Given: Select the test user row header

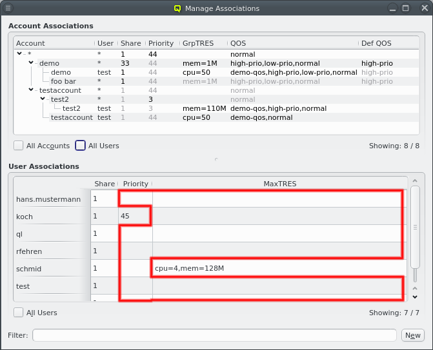Looking at the screenshot, I should tap(52, 286).
